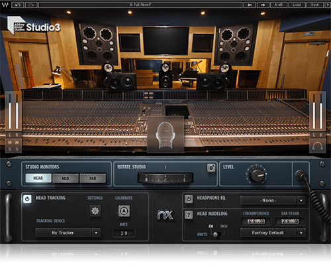This screenshot has width=331, height=280.
Task: Click the CIRCUMFERENCE label
Action: [x=256, y=214]
